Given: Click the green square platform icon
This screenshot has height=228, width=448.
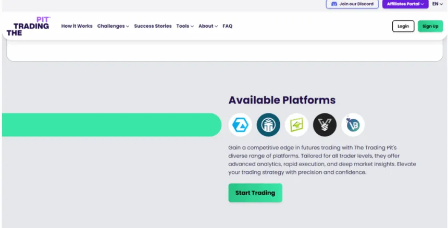Looking at the screenshot, I should click(296, 125).
